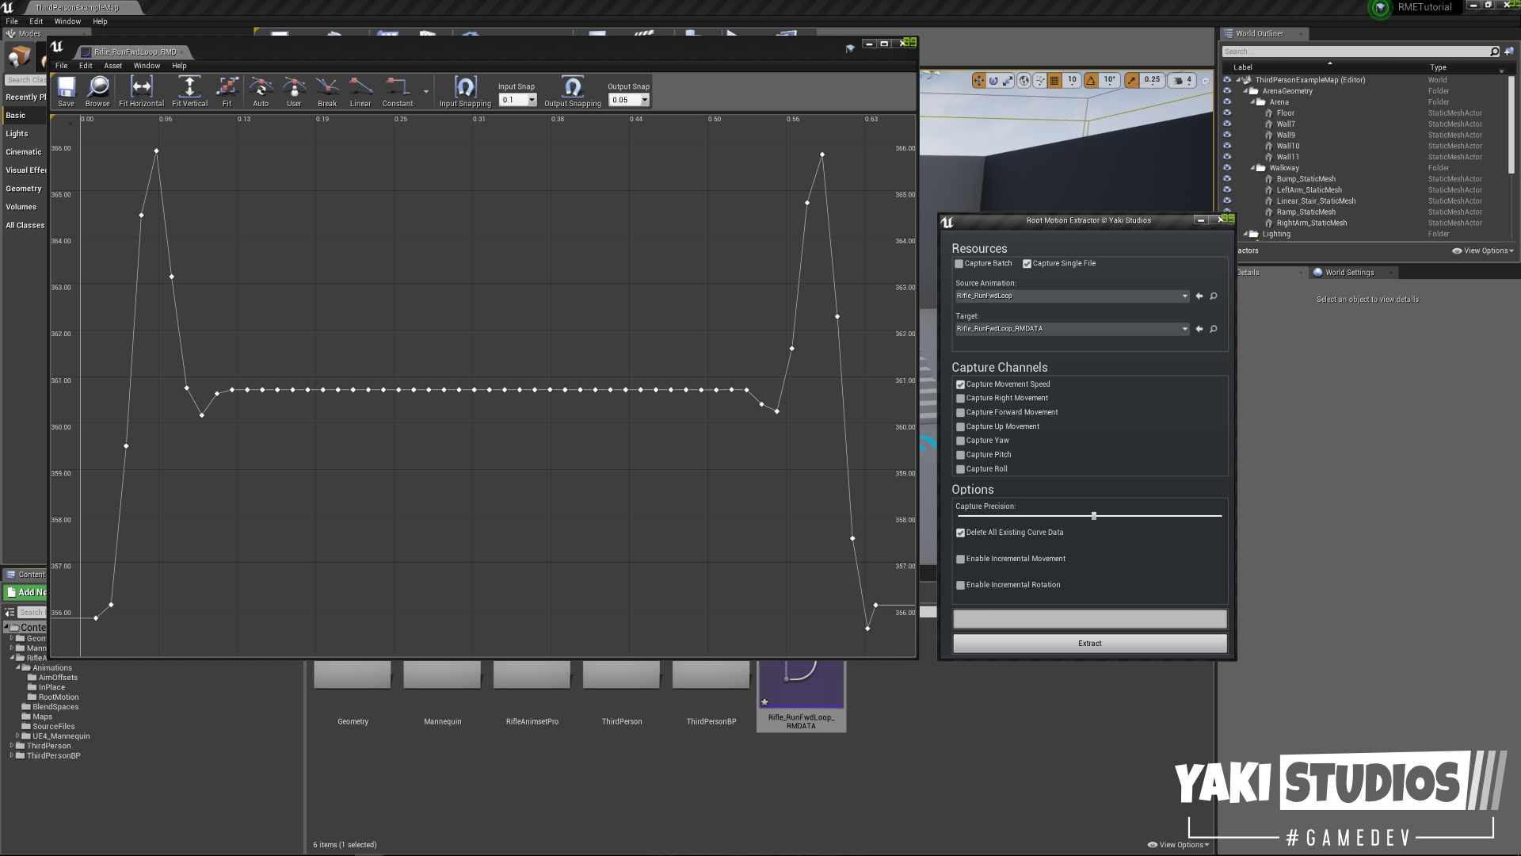Screen dimensions: 1521x856
Task: Toggle grid snapping icon in viewport
Action: [x=1054, y=80]
